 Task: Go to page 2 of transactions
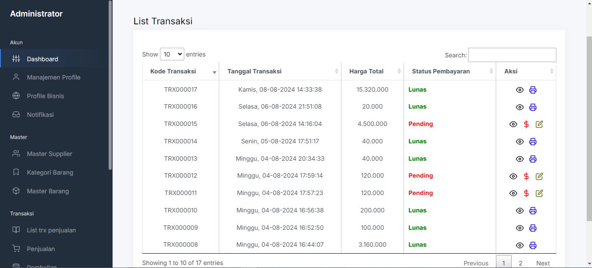(520, 263)
